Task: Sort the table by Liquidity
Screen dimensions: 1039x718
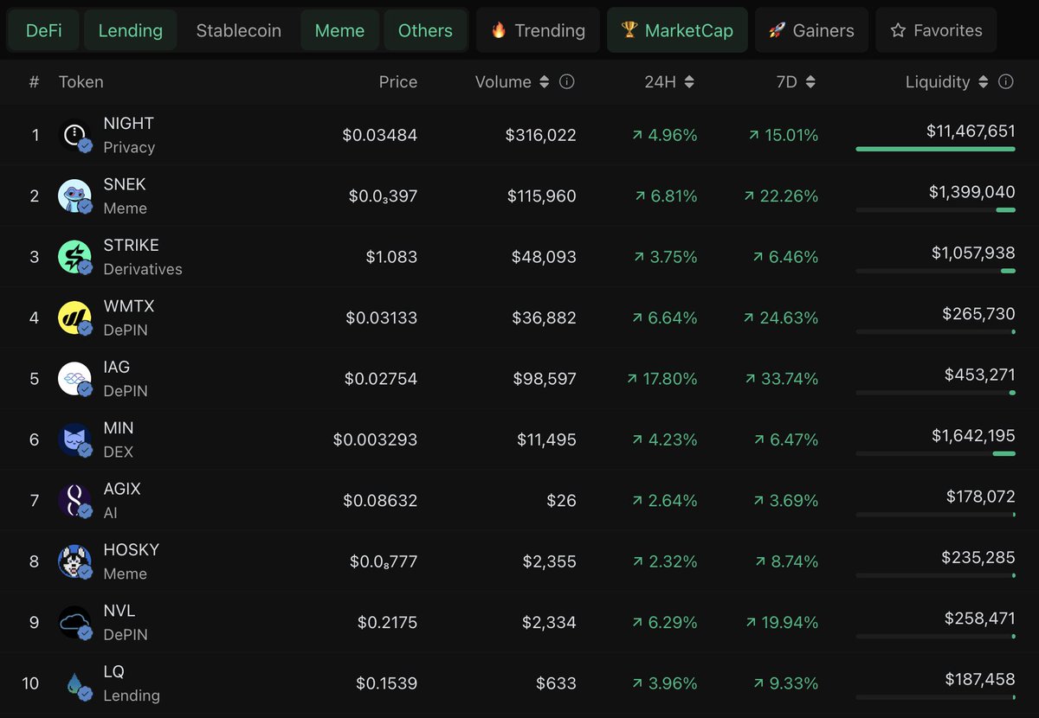Action: coord(946,82)
